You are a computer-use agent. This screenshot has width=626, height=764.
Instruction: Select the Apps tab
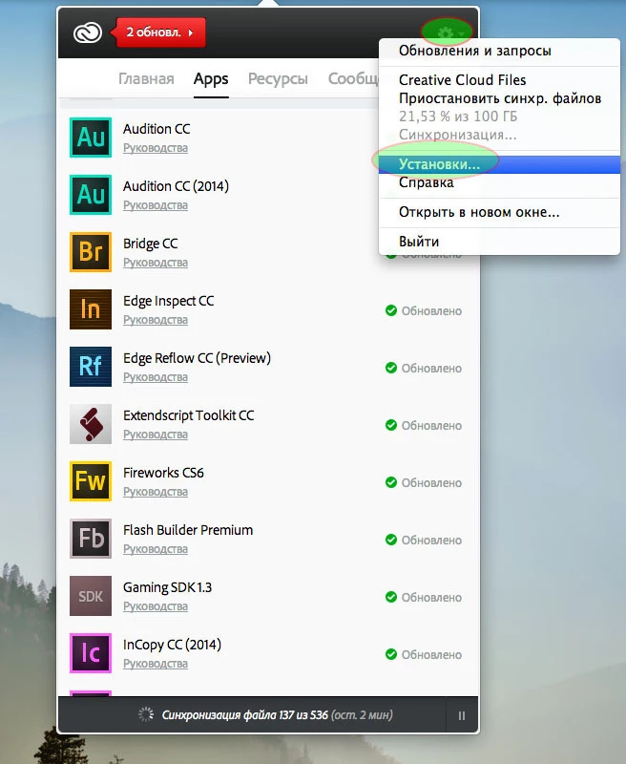click(211, 79)
